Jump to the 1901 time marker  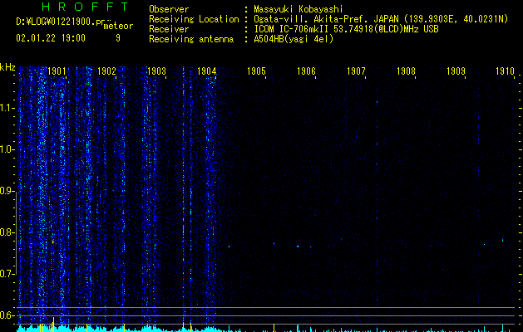click(57, 71)
